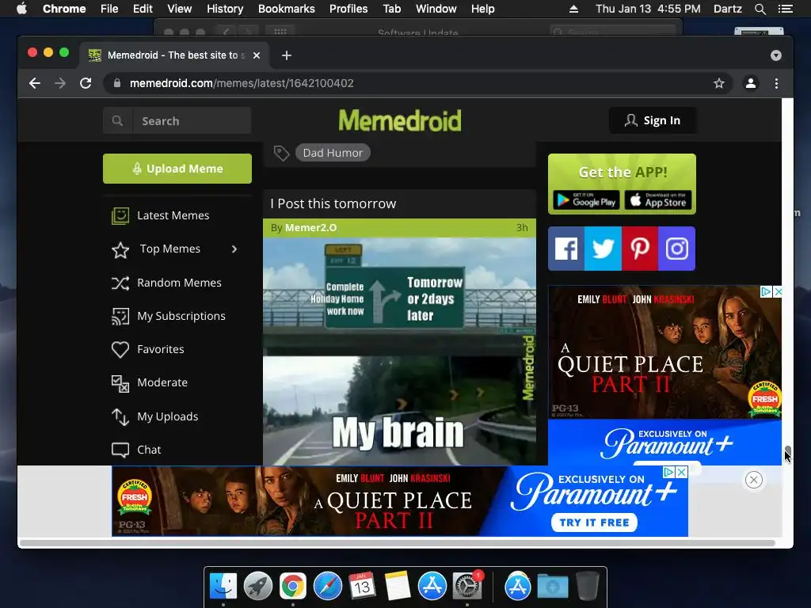
Task: Click the Latest Memes sidebar icon
Action: click(x=120, y=215)
